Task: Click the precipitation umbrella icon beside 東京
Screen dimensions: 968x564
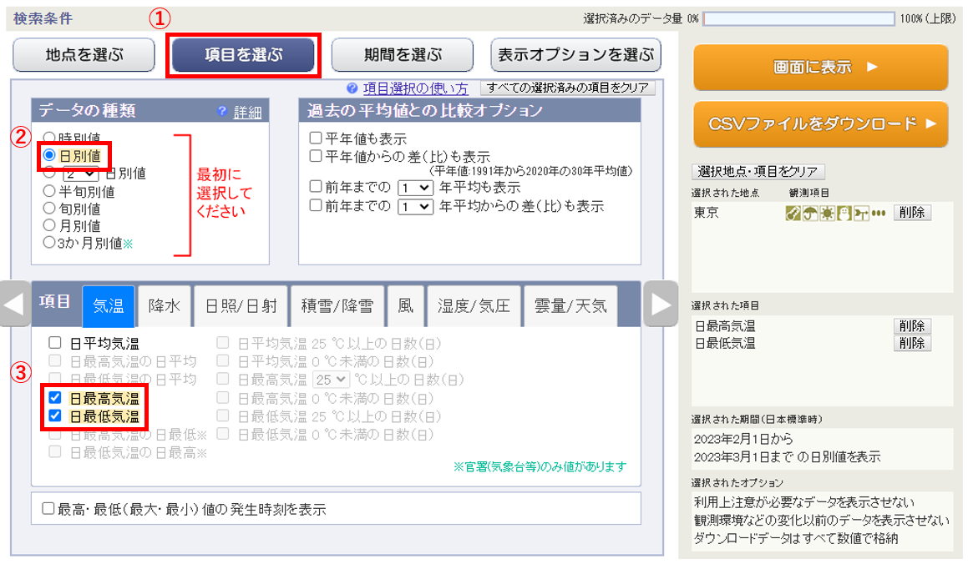Action: pos(809,212)
